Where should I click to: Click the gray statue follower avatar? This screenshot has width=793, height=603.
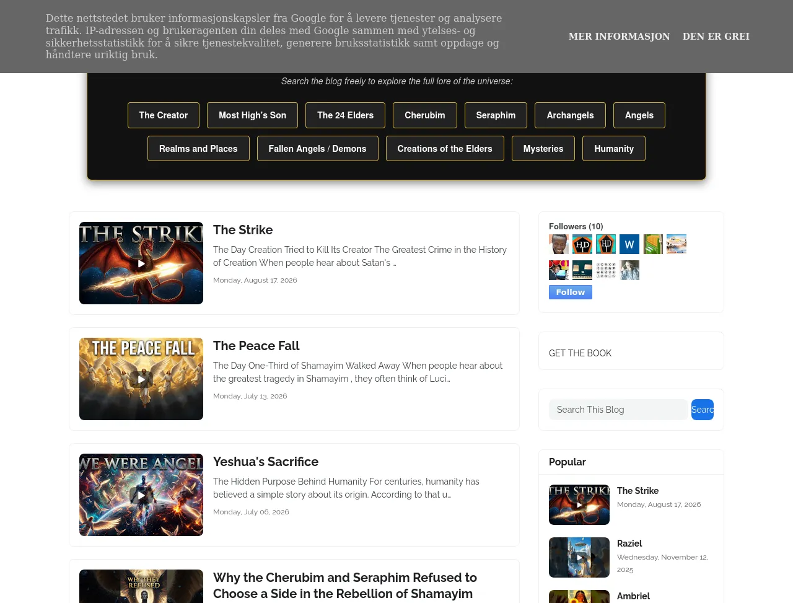629,270
